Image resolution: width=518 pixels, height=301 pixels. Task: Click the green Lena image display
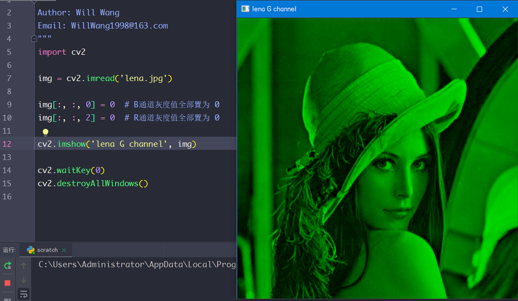(377, 158)
